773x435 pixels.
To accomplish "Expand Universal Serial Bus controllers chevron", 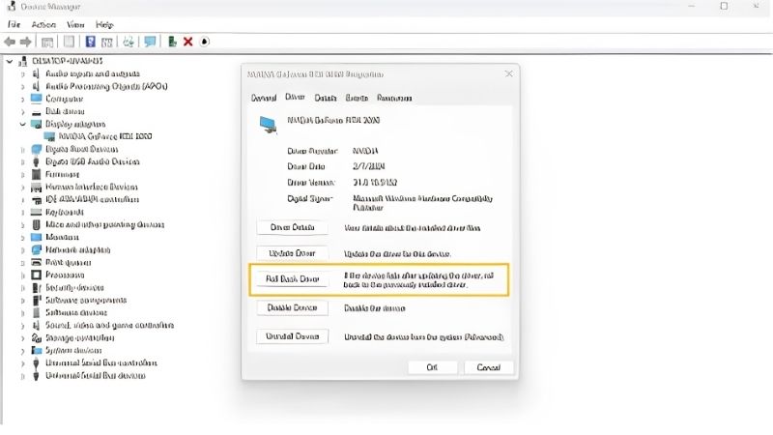I will (x=22, y=363).
